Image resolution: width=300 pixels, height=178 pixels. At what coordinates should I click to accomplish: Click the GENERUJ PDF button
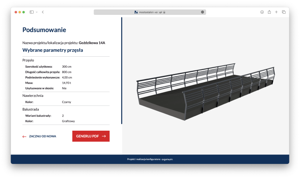click(91, 136)
